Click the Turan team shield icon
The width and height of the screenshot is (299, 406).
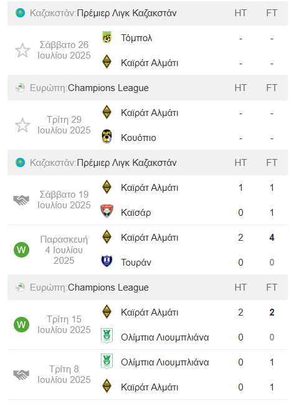tap(107, 261)
